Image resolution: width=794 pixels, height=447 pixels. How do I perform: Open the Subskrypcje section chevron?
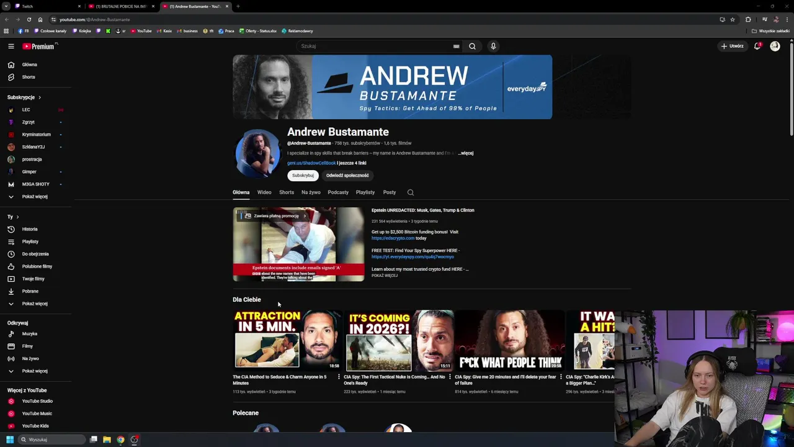[40, 97]
